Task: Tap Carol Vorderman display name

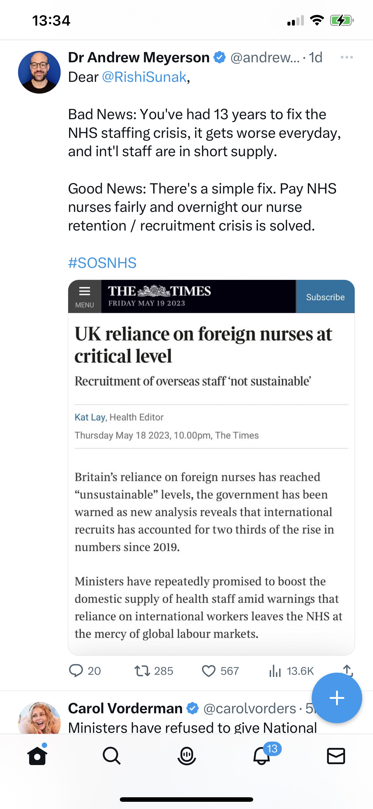Action: [x=125, y=708]
